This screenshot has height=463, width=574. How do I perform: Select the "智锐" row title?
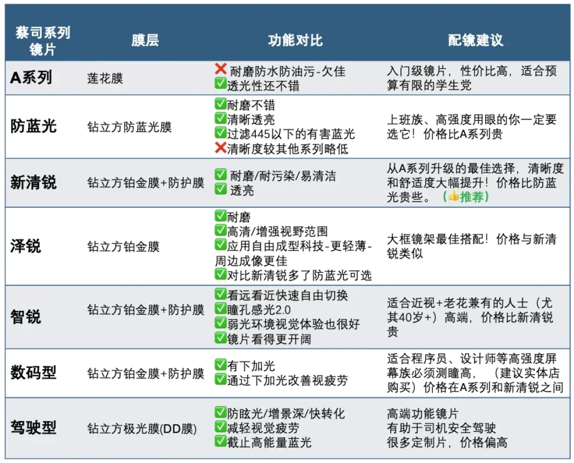click(x=26, y=317)
